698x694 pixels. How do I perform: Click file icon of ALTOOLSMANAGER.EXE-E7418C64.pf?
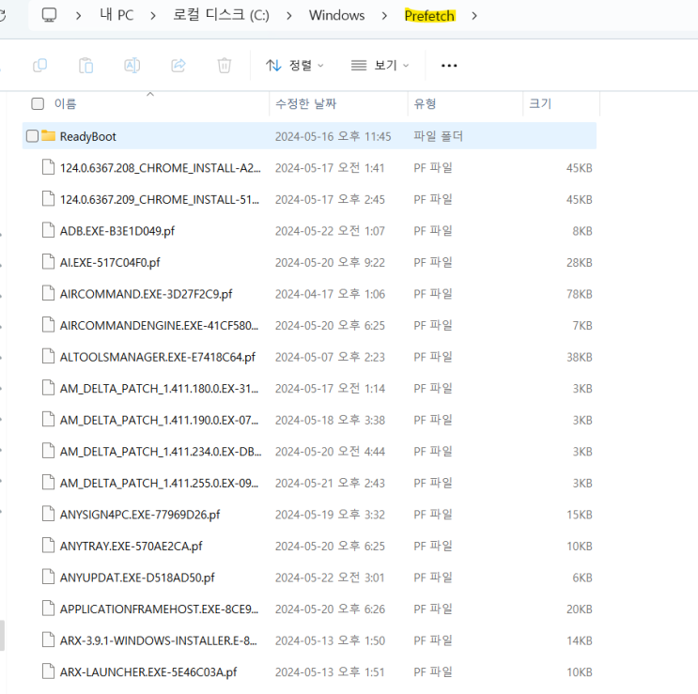(49, 356)
